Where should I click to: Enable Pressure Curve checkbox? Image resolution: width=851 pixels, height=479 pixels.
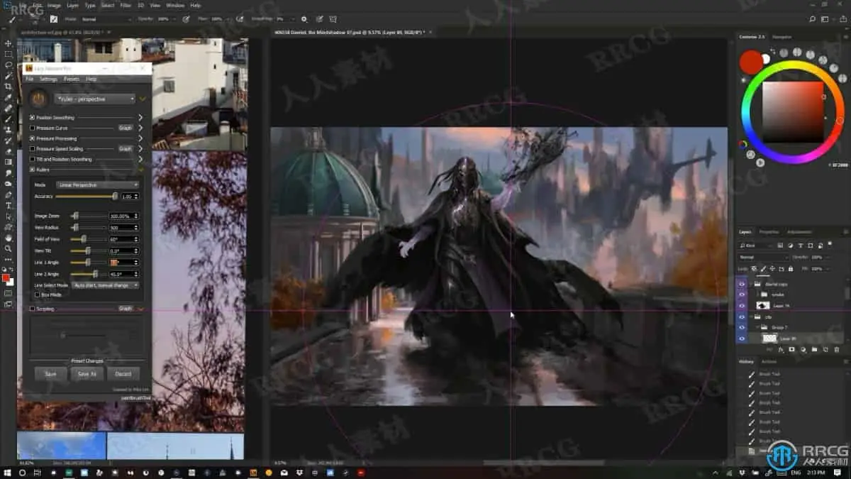pos(32,128)
